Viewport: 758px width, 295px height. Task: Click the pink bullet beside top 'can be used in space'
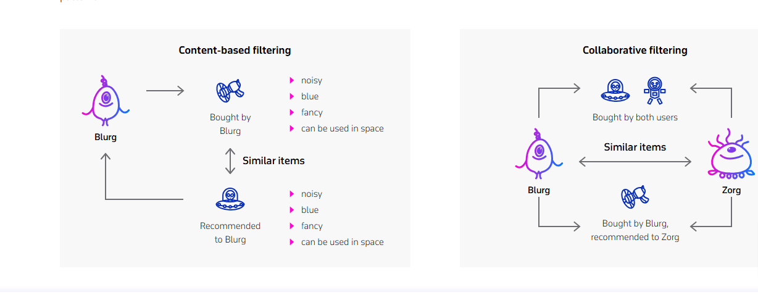[x=291, y=128]
